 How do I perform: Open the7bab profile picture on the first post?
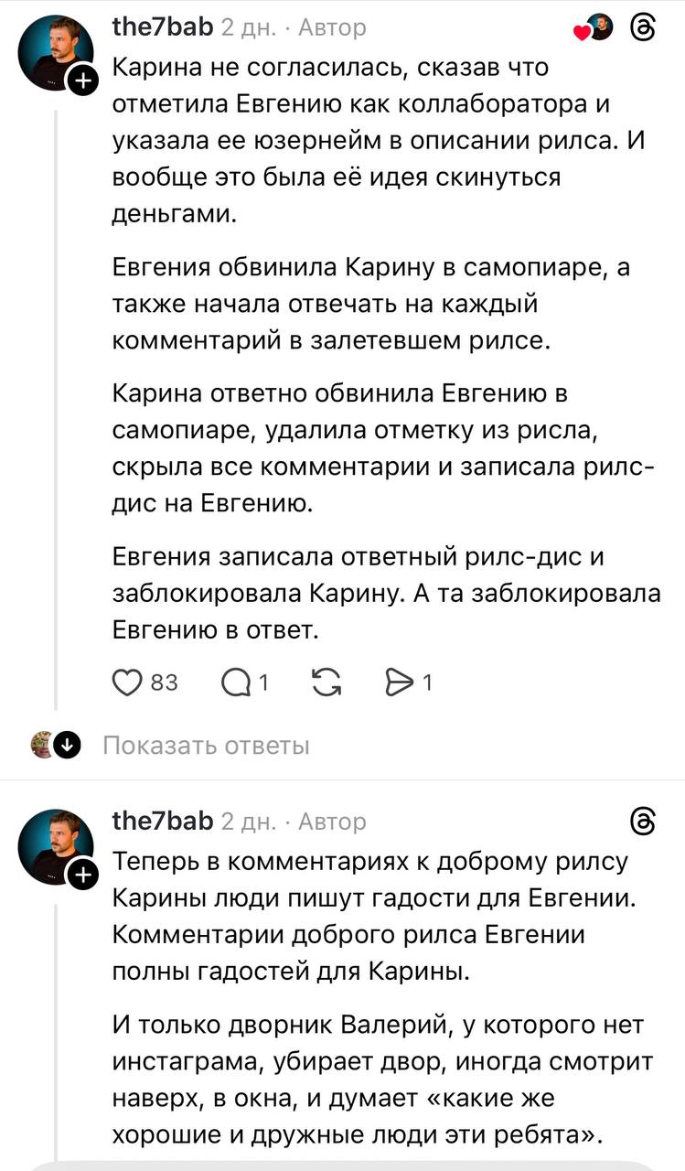(55, 53)
